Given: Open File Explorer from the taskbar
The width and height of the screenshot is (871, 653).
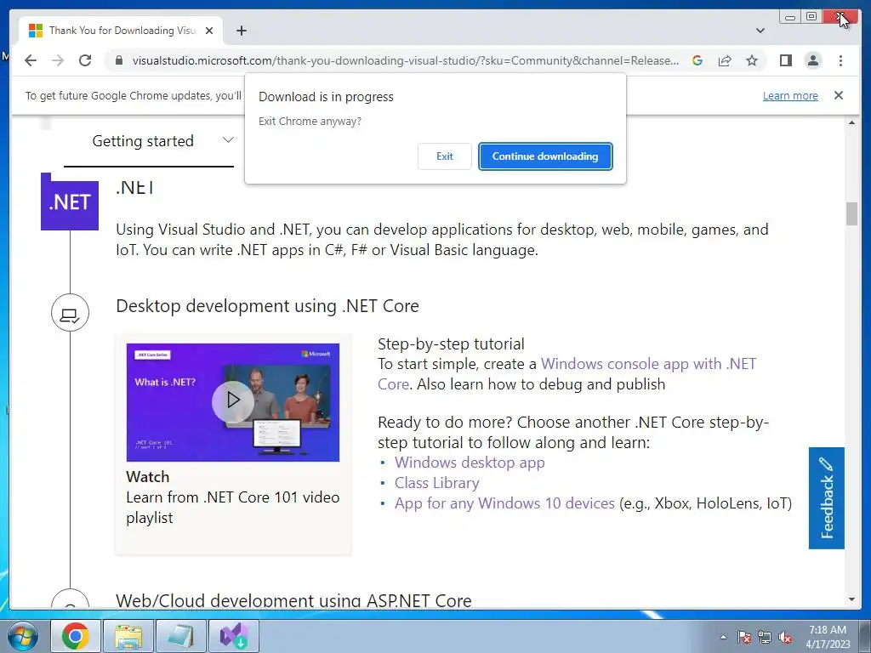Looking at the screenshot, I should coord(128,636).
